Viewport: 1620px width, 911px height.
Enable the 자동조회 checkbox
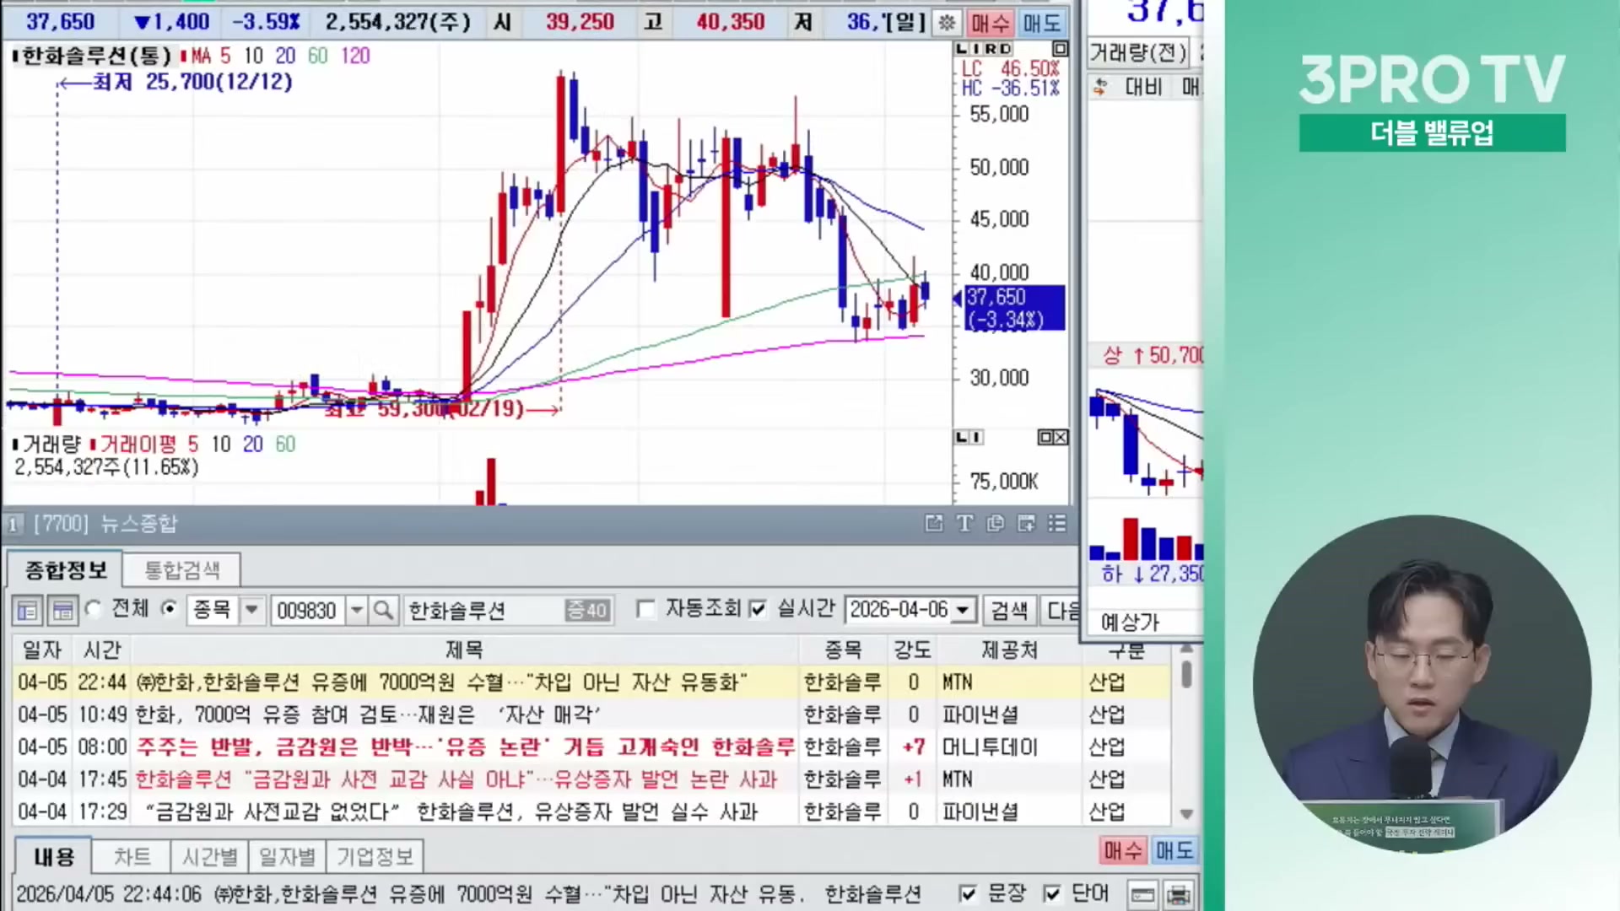click(x=646, y=609)
